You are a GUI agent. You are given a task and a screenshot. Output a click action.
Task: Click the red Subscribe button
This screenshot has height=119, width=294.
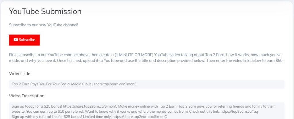[x=24, y=40]
